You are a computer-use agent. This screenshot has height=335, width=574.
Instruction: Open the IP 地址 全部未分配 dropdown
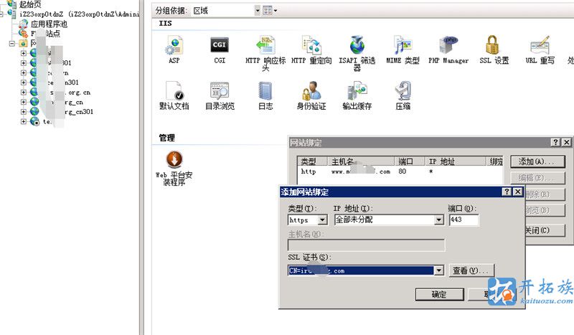pyautogui.click(x=438, y=220)
